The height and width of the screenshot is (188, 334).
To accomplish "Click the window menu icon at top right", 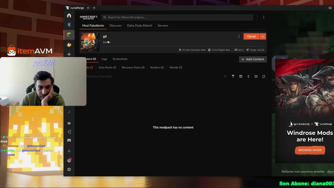I will [x=330, y=8].
